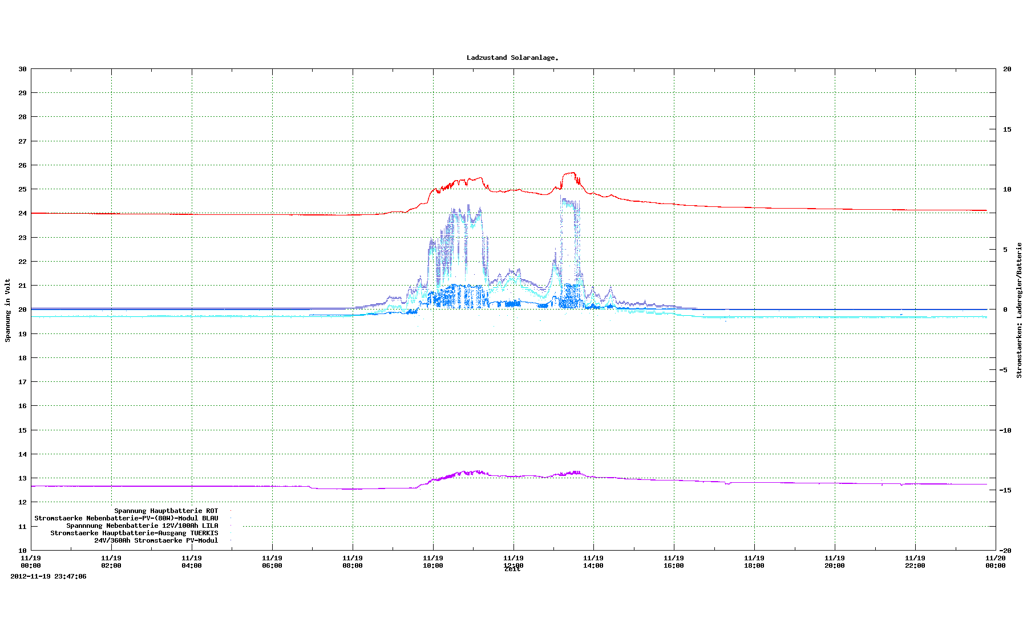Click the 'Zeit' x-axis title
Viewport: 1027px width, 627px height.
point(512,569)
